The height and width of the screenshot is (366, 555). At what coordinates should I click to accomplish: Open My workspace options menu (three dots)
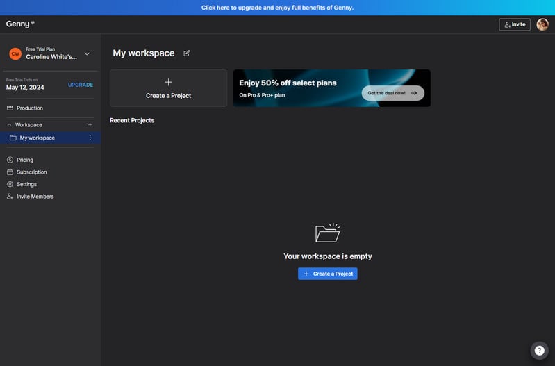tap(90, 138)
